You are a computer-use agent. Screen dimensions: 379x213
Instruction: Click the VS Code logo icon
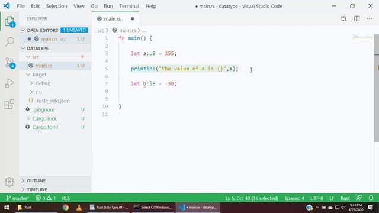tap(7, 6)
